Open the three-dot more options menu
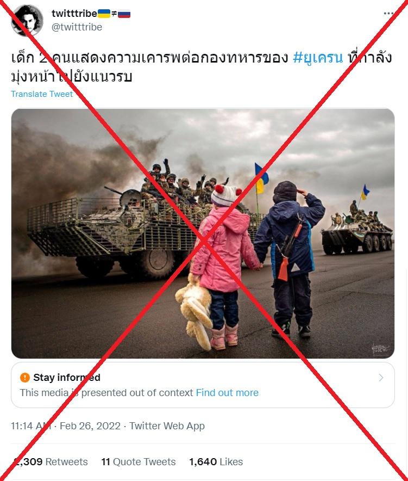This screenshot has width=408, height=481. click(388, 14)
